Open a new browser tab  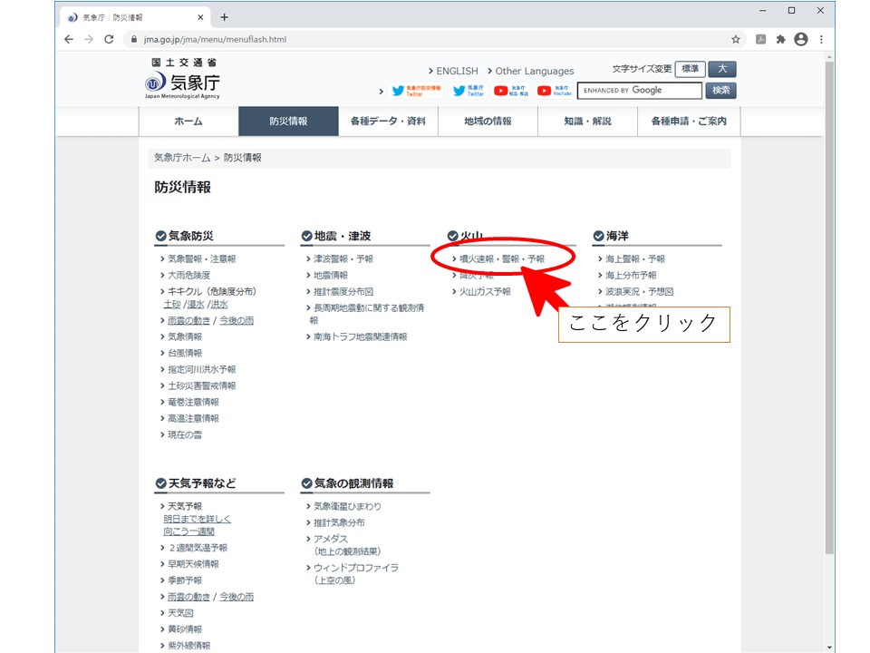click(x=225, y=17)
